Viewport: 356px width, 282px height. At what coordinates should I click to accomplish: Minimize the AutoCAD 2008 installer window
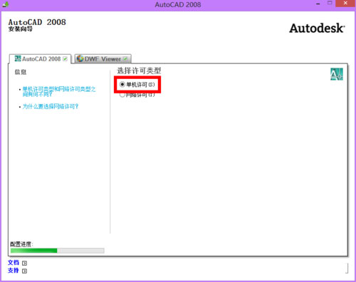318,4
